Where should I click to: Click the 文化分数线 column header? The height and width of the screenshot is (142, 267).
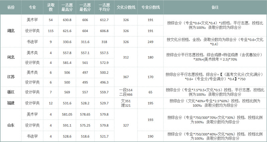126,7
